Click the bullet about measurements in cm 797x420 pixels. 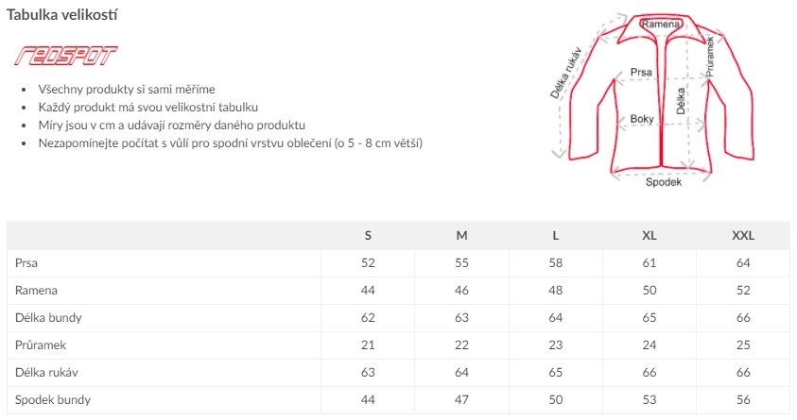tap(172, 125)
